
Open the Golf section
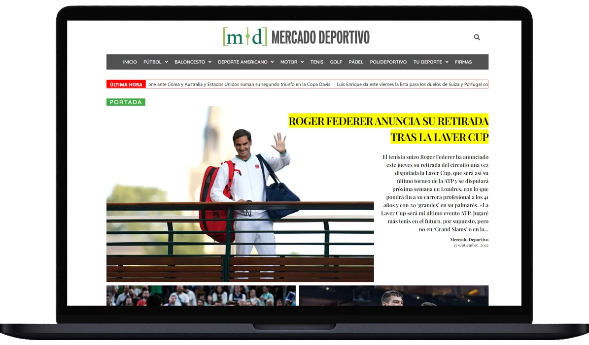pyautogui.click(x=336, y=62)
